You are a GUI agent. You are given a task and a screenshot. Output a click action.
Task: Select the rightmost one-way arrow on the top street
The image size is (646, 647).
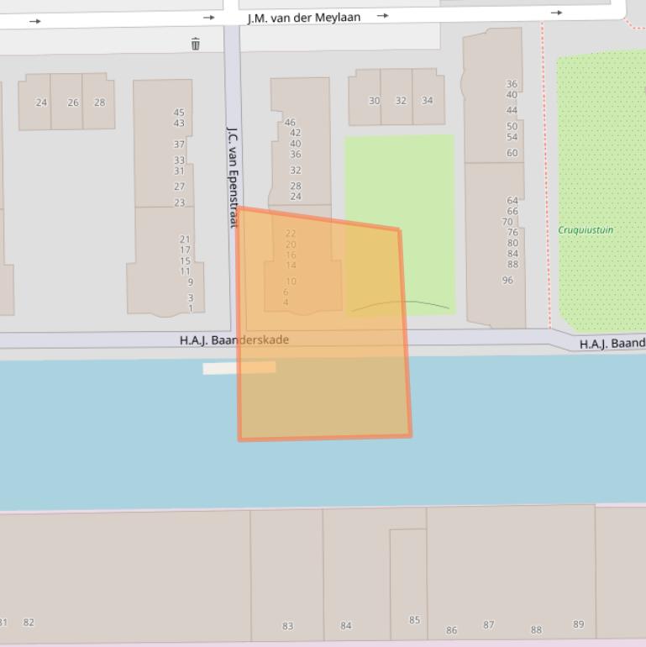pyautogui.click(x=556, y=13)
